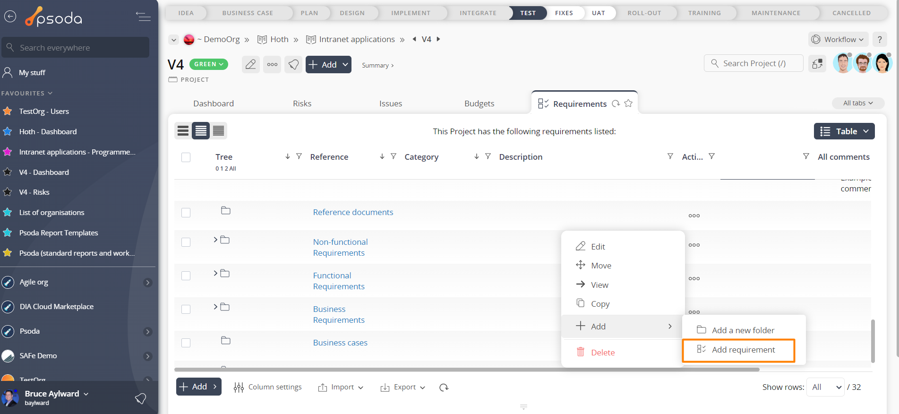899x414 pixels.
Task: Sort the Tree column with its arrow icon
Action: (x=287, y=156)
